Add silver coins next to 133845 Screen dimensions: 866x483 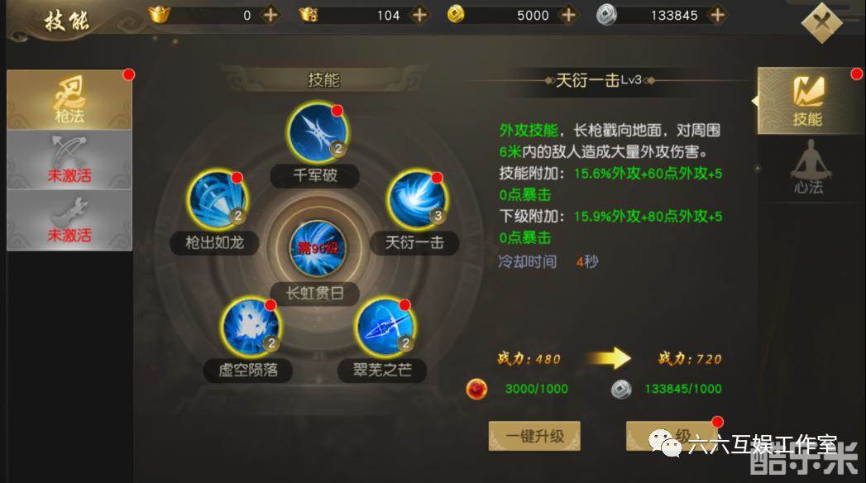[717, 15]
